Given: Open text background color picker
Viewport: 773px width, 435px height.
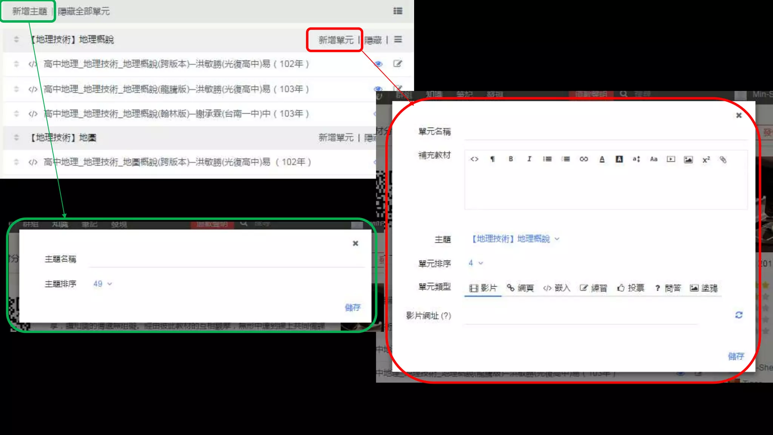Looking at the screenshot, I should (619, 159).
